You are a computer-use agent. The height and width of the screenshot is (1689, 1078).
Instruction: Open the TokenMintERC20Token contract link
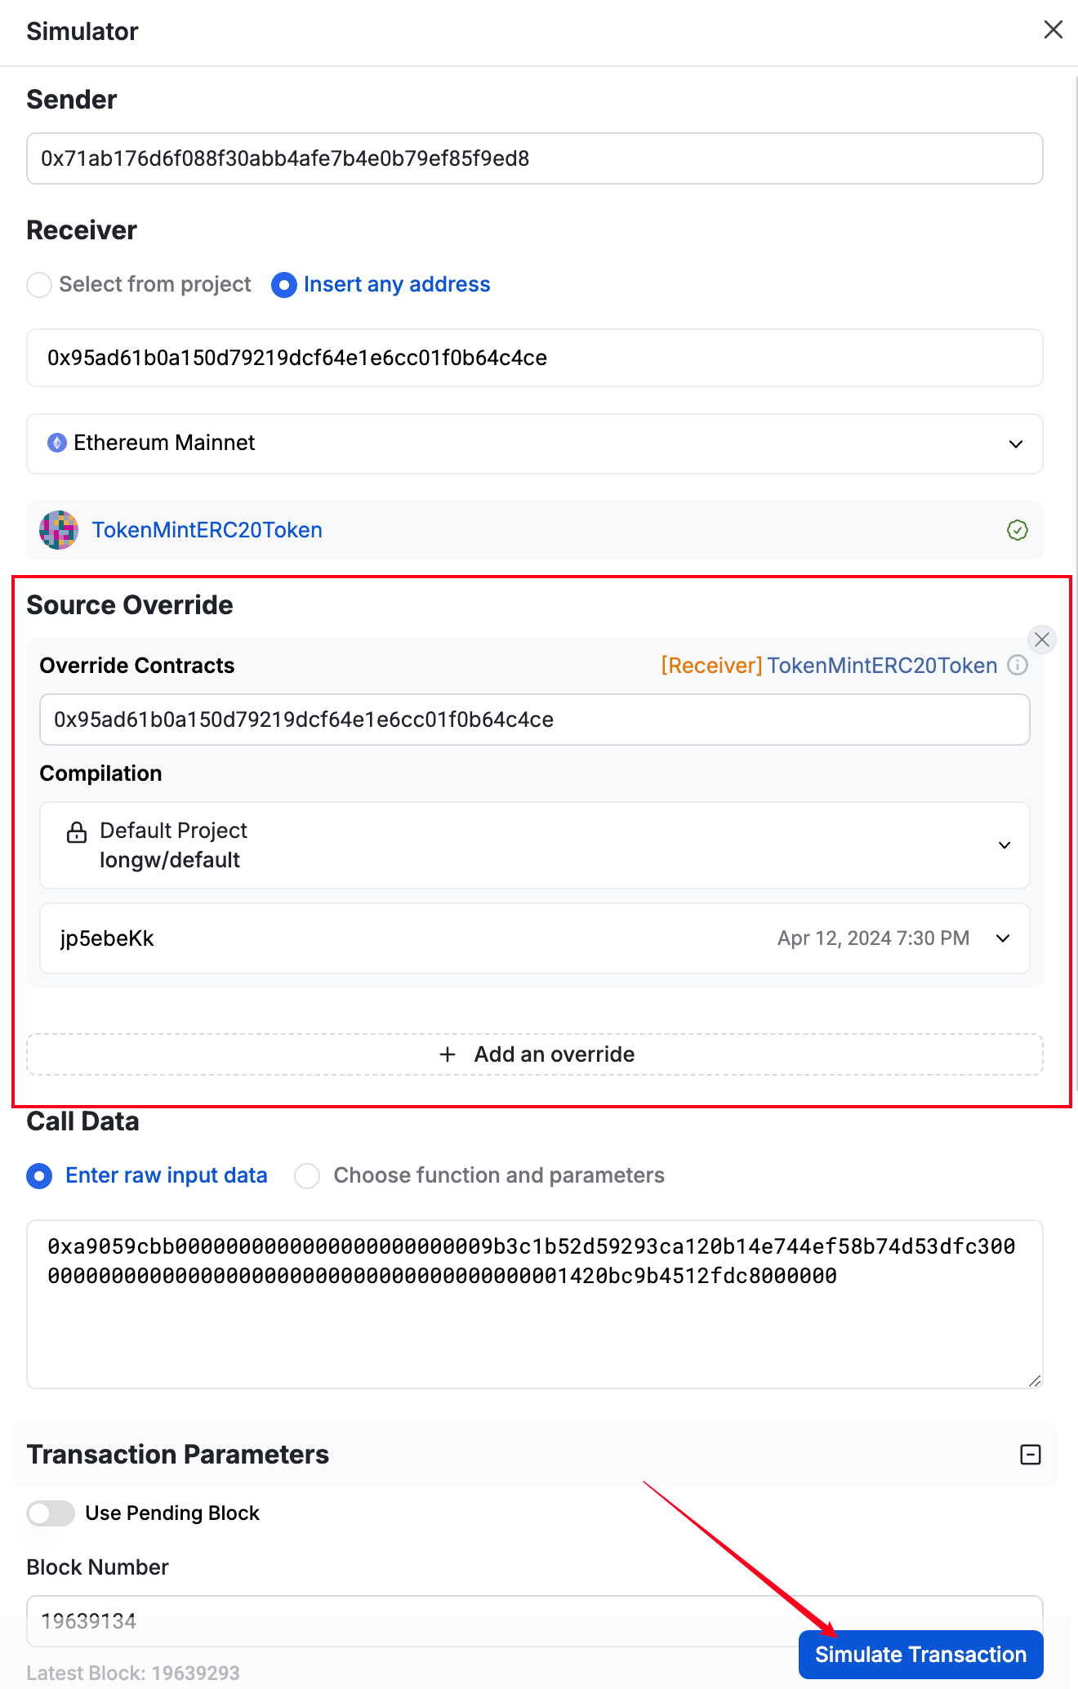coord(207,530)
